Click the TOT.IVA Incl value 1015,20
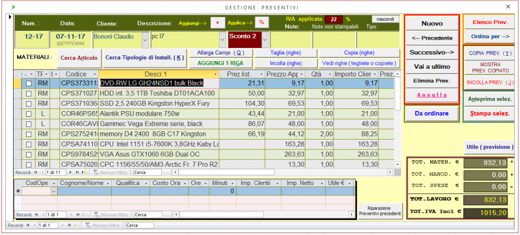This screenshot has height=235, width=520. [485, 212]
